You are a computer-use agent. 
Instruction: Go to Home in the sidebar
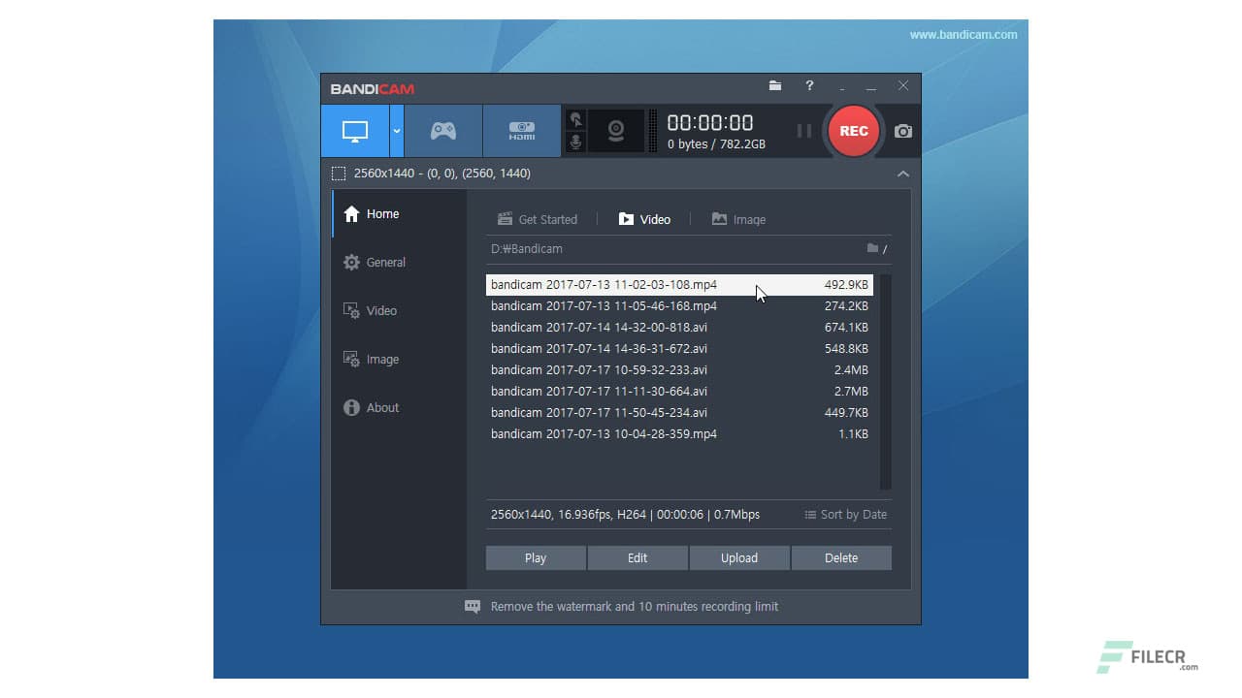click(x=382, y=213)
